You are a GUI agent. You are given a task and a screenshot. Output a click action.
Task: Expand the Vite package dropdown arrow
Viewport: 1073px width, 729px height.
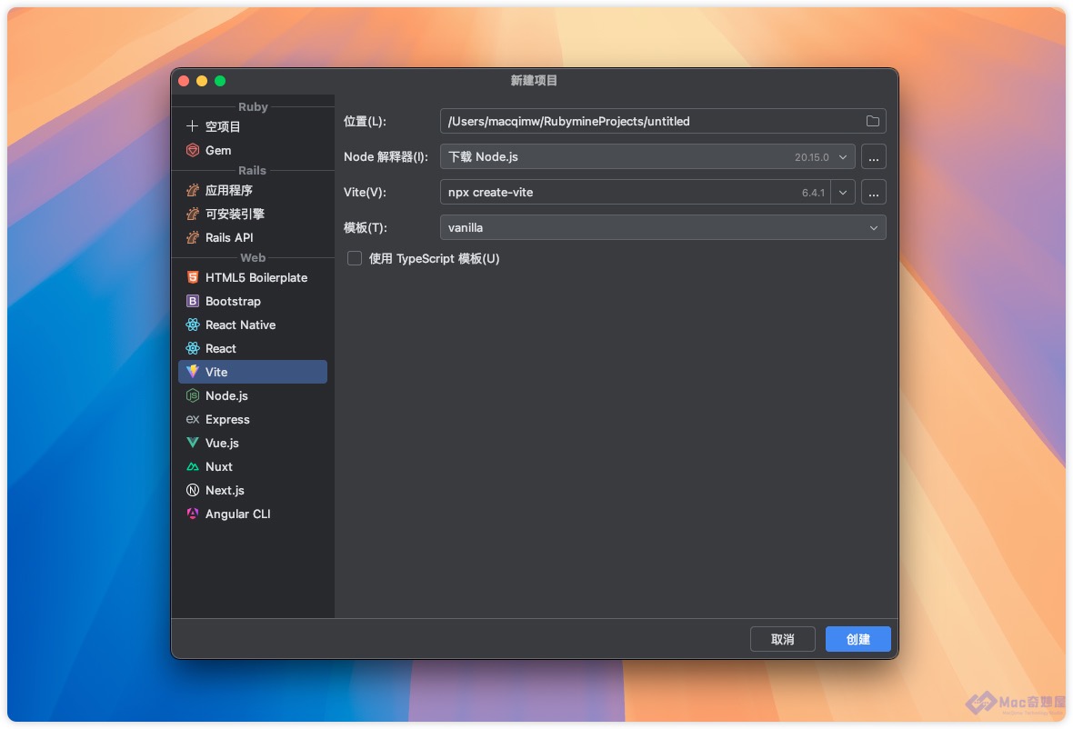pyautogui.click(x=843, y=192)
